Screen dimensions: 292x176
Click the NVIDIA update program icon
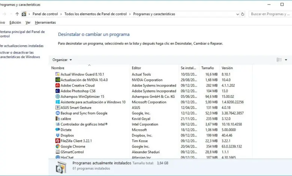[58, 80]
